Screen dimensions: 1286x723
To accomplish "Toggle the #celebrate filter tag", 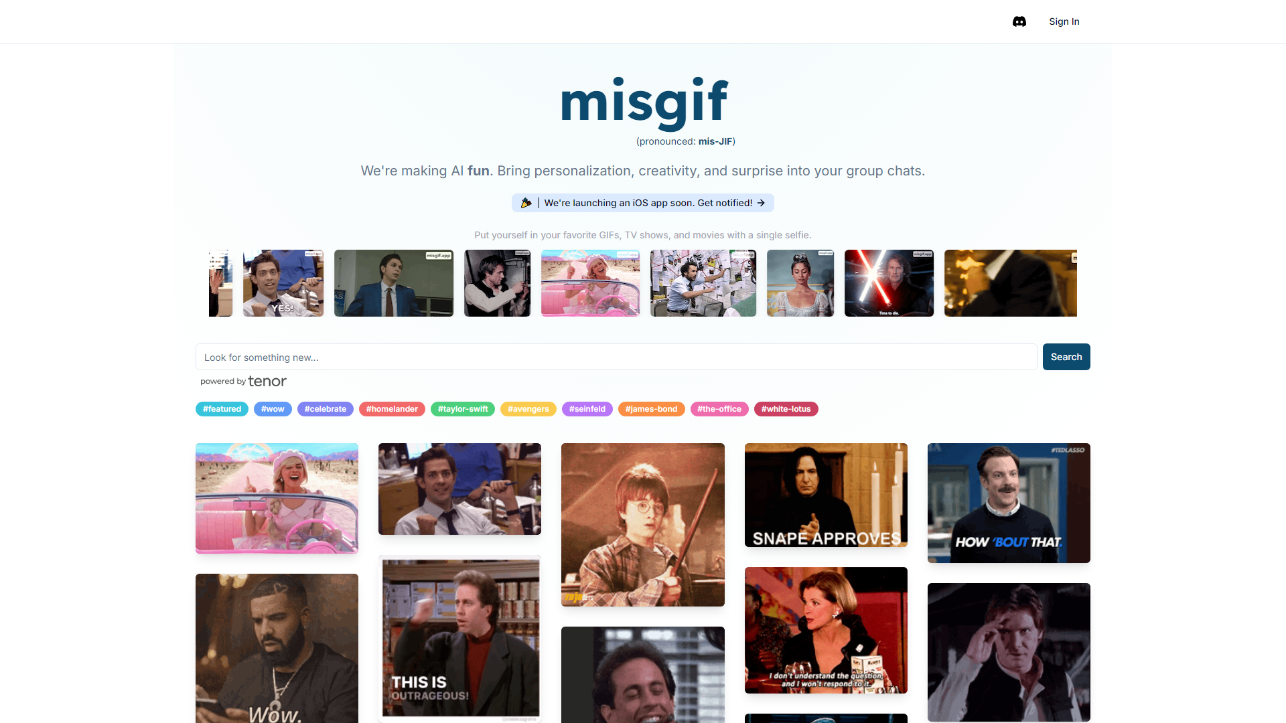I will point(326,408).
